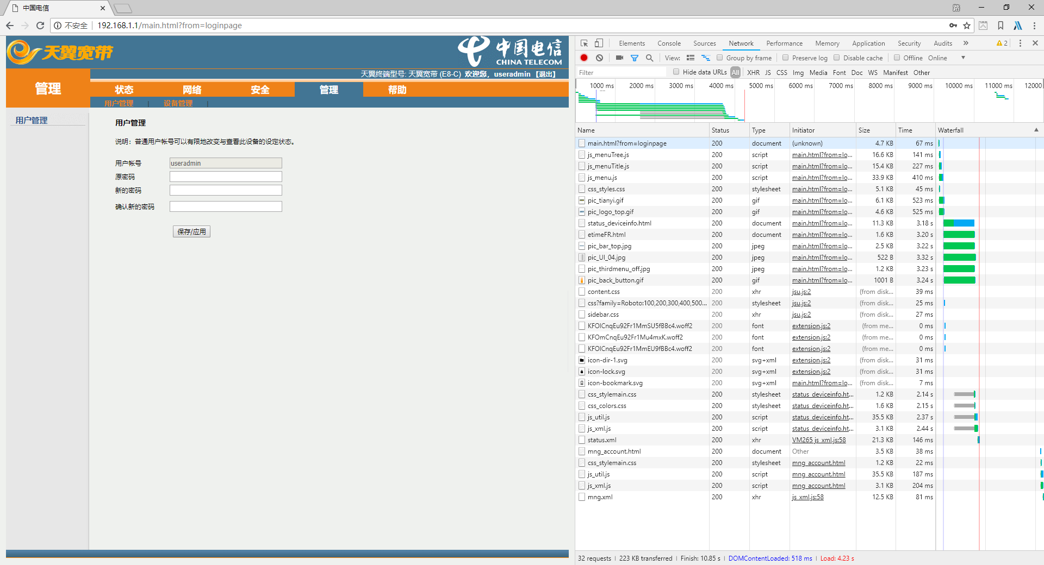Viewport: 1044px width, 565px height.
Task: Select the inspect element picker tool
Action: 585,43
